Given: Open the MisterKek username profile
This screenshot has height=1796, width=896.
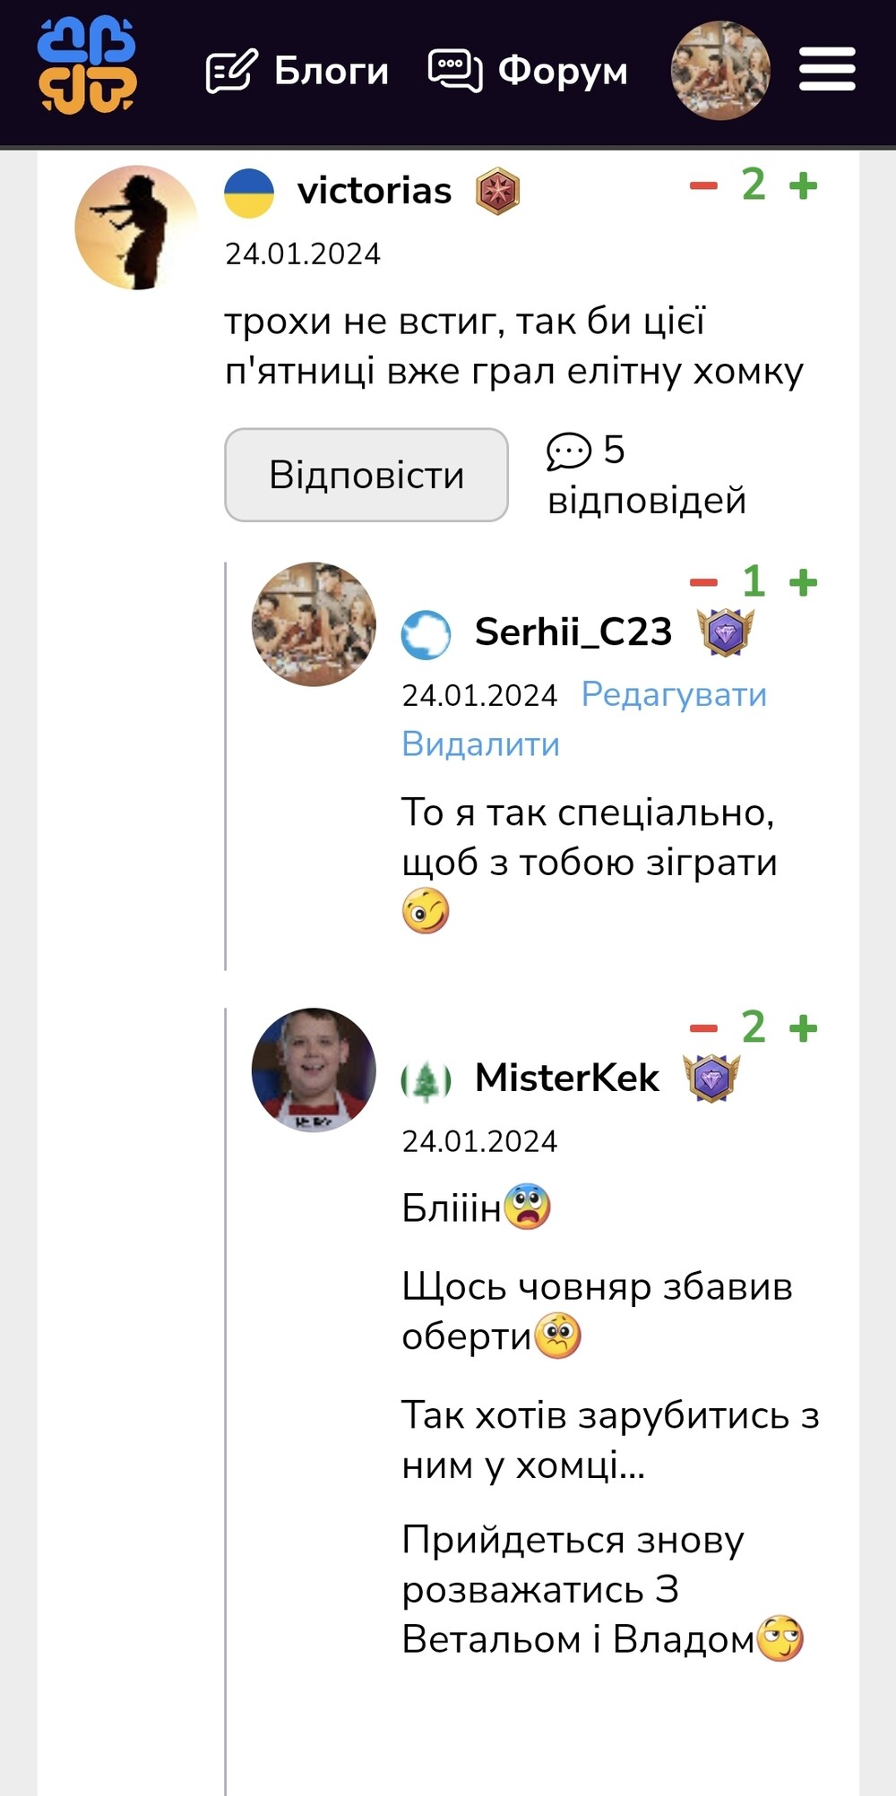Looking at the screenshot, I should point(566,1078).
